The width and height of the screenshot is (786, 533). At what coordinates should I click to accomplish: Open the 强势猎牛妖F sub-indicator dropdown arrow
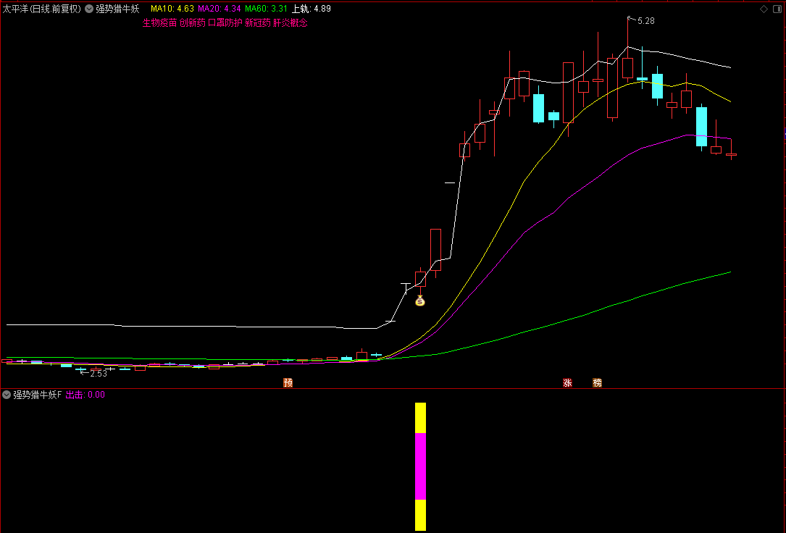click(7, 395)
